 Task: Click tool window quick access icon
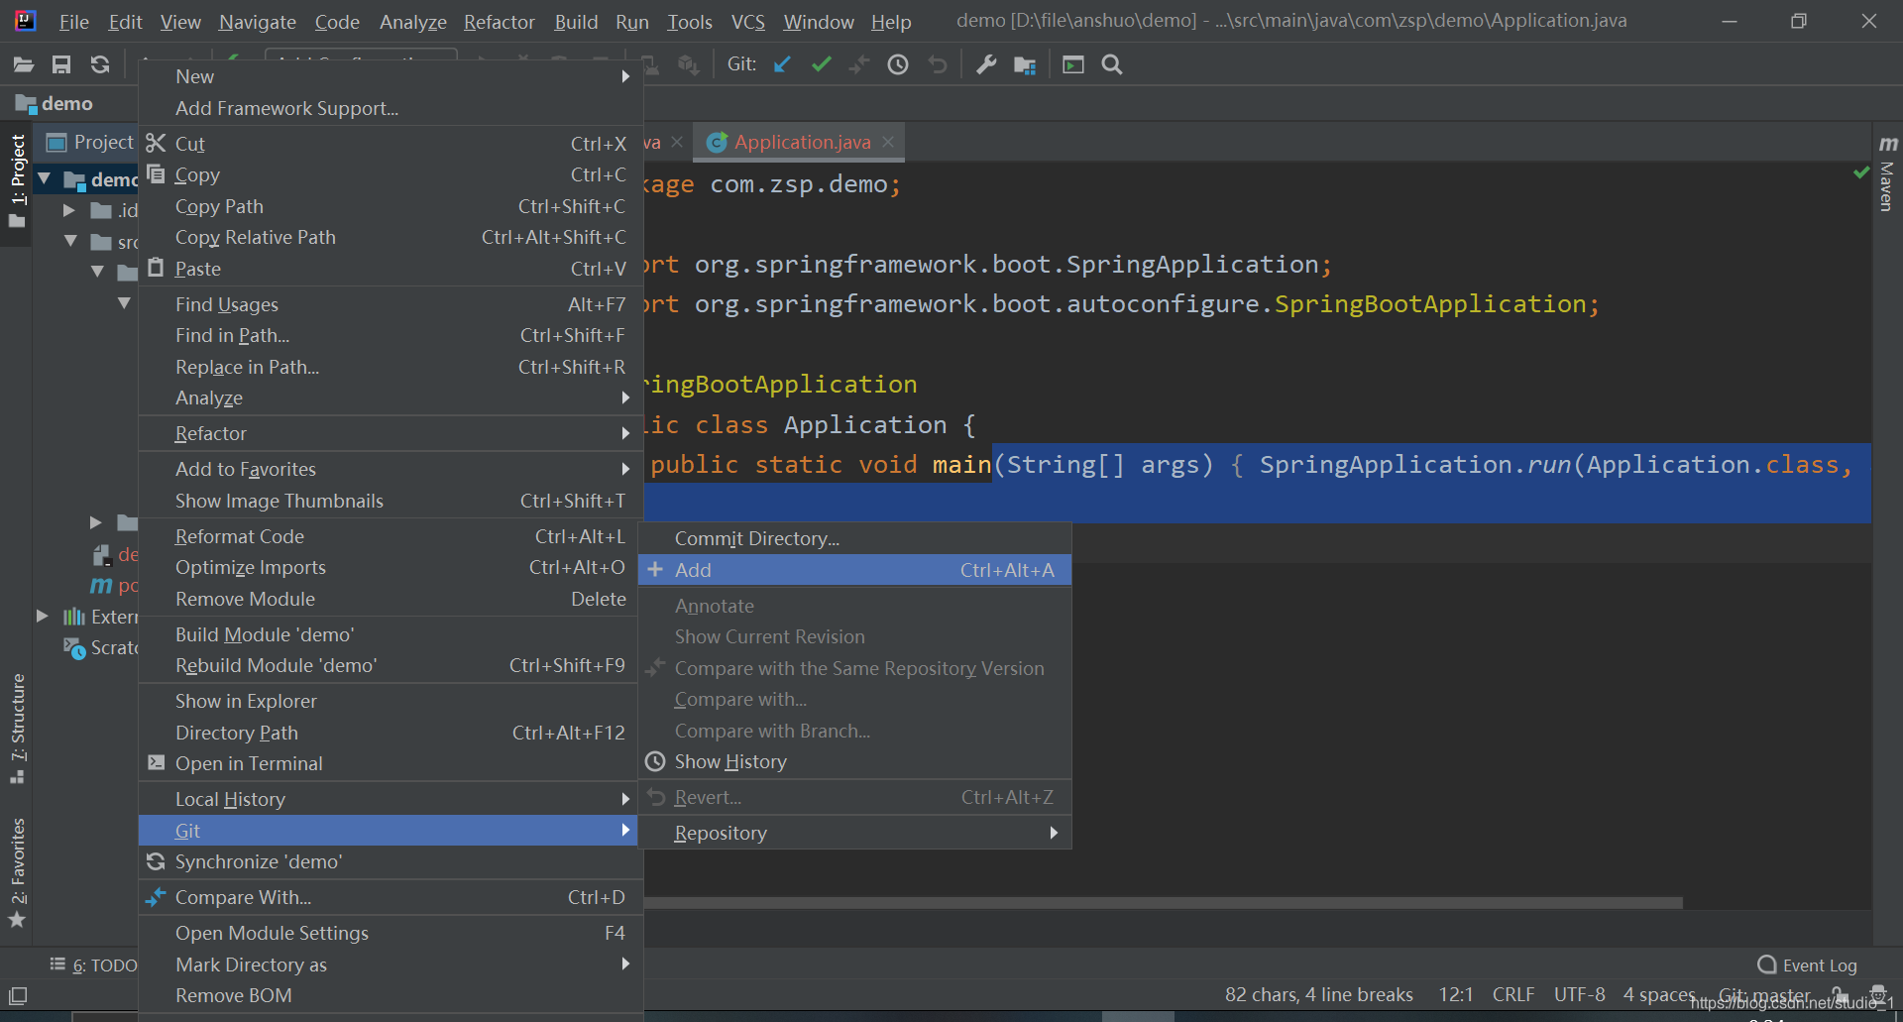(18, 995)
